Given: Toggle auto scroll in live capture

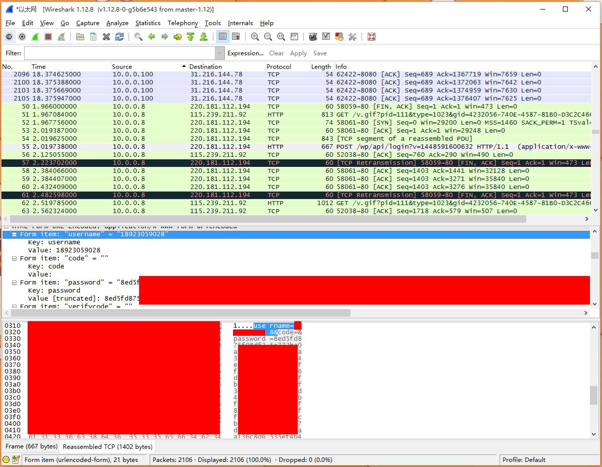Looking at the screenshot, I should 236,37.
